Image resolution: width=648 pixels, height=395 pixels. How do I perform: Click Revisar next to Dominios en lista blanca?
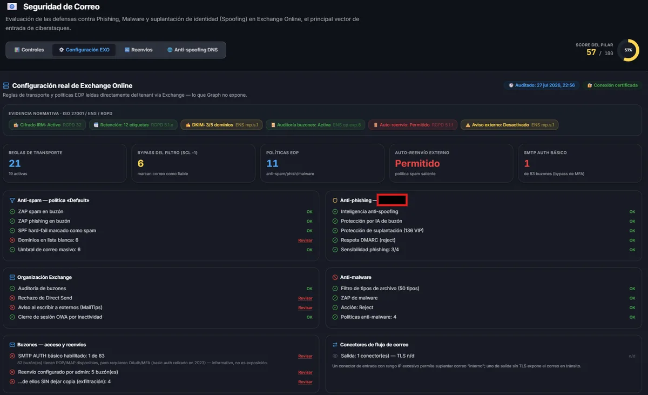pos(305,240)
